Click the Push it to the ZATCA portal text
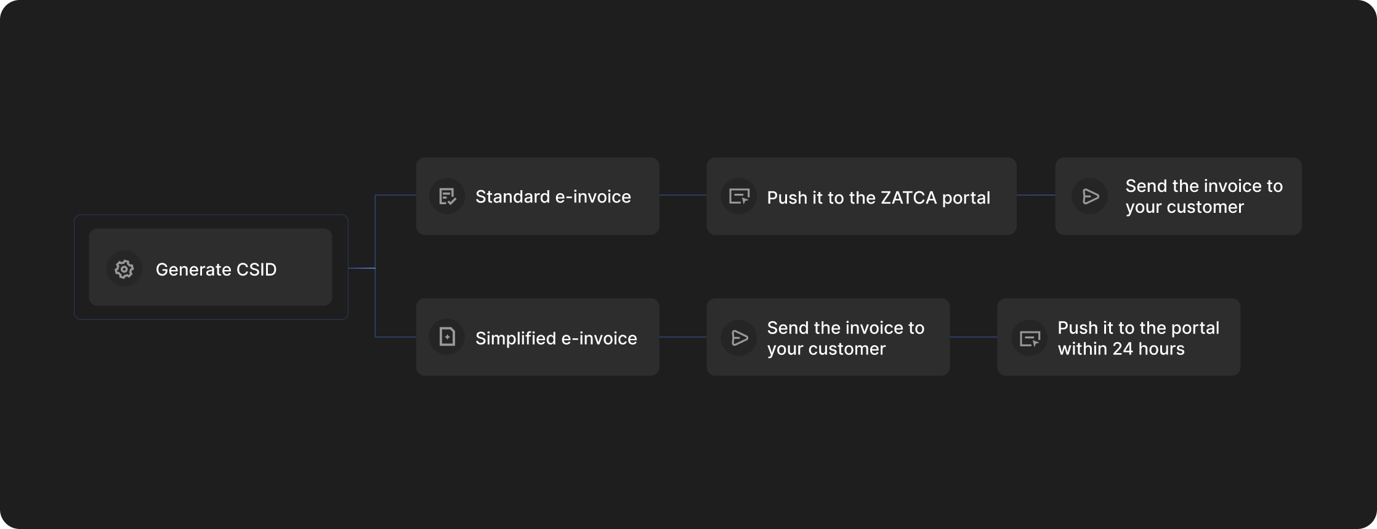Image resolution: width=1377 pixels, height=529 pixels. point(878,198)
